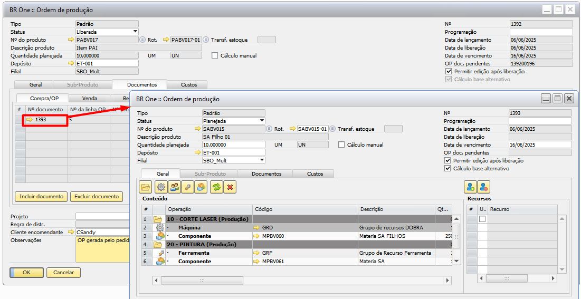Click the Conteúdo grid vertical scrollbar down arrow
The width and height of the screenshot is (581, 299).
[456, 261]
